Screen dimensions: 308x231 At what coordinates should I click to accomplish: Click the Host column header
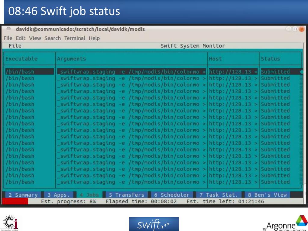[215, 59]
